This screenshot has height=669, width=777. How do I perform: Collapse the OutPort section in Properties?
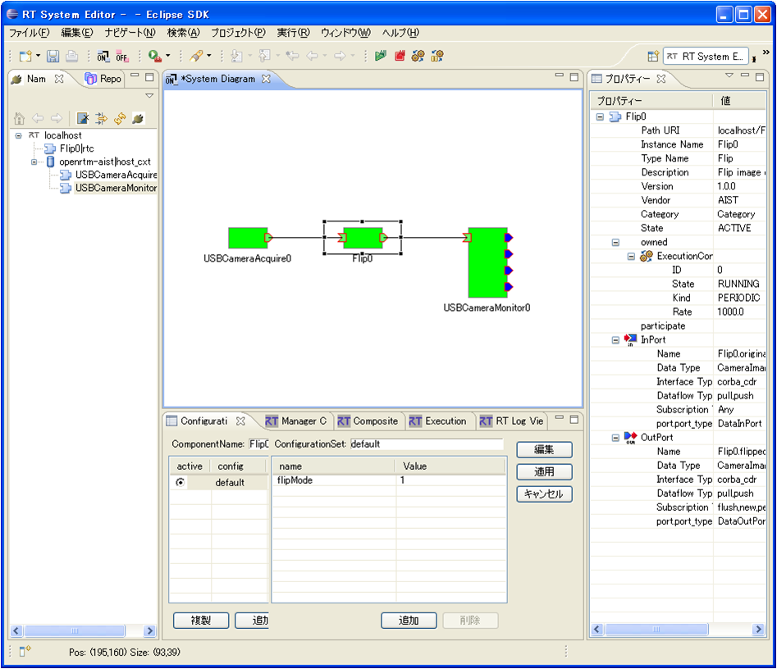click(x=615, y=437)
